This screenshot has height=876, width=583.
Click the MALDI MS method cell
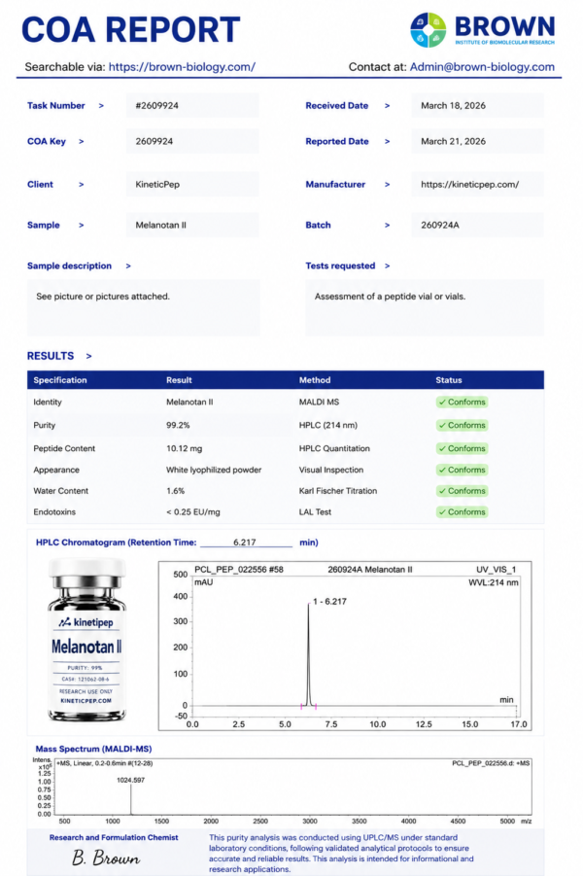tap(319, 403)
